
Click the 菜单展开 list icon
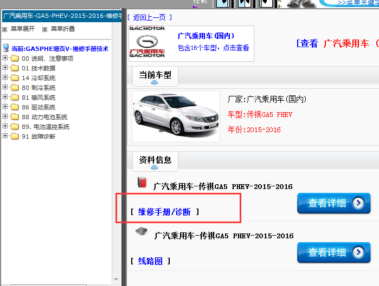(4, 29)
